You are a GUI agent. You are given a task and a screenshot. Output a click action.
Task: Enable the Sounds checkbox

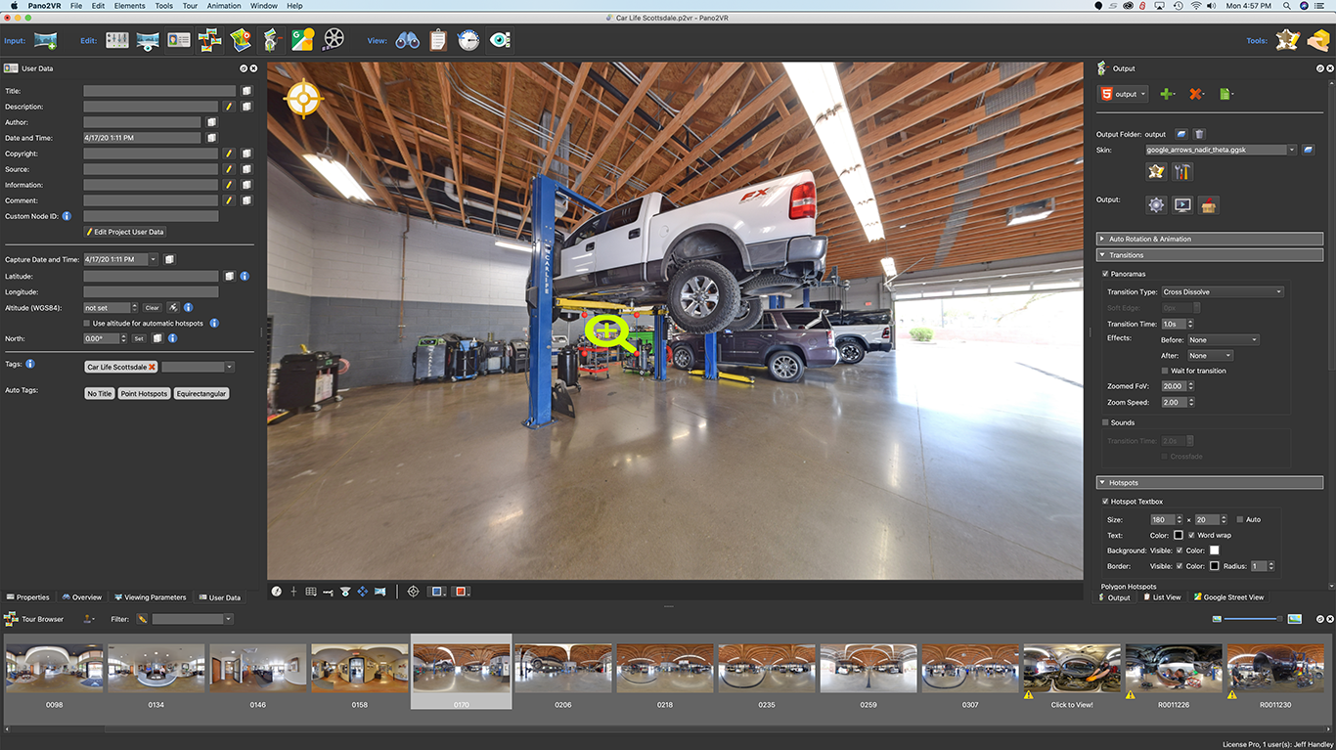click(x=1105, y=422)
